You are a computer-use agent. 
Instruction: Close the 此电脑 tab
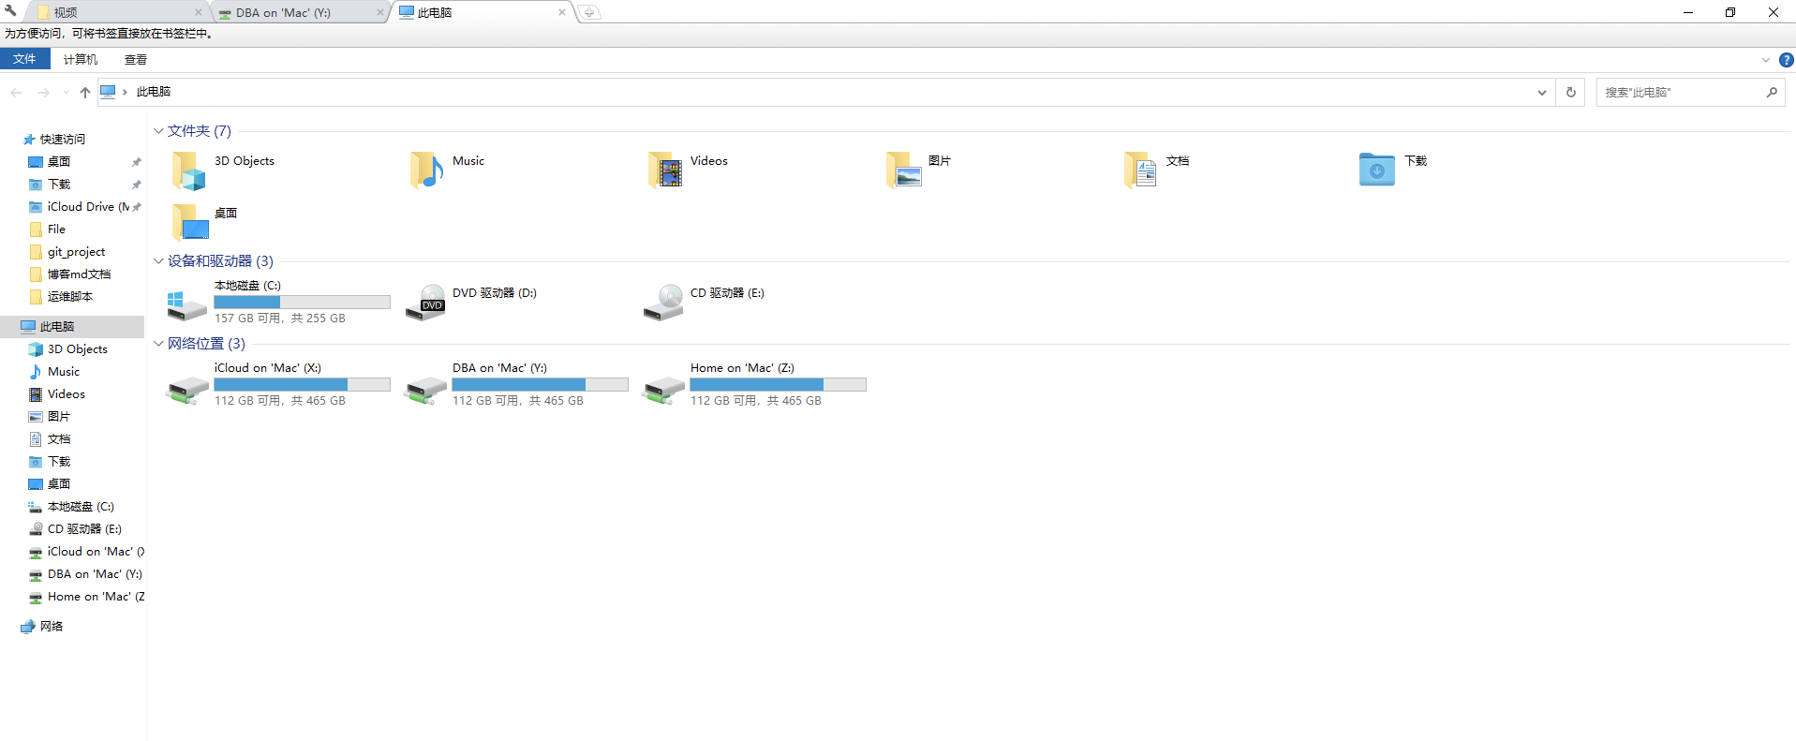562,12
